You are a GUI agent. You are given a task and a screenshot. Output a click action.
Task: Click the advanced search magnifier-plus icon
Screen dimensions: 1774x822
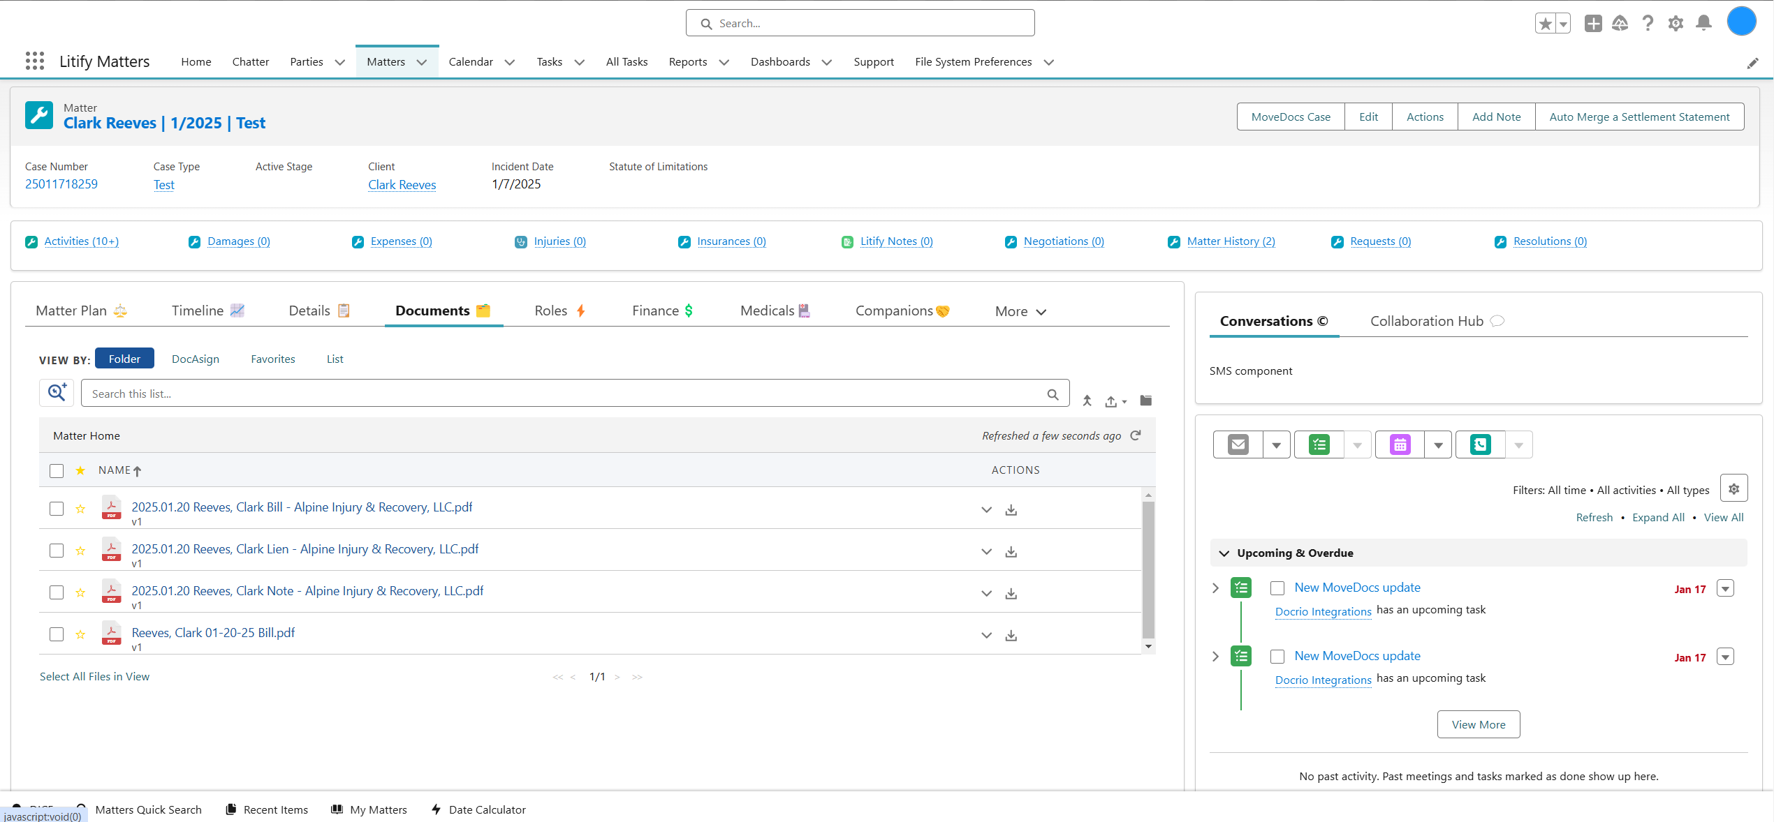coord(57,393)
